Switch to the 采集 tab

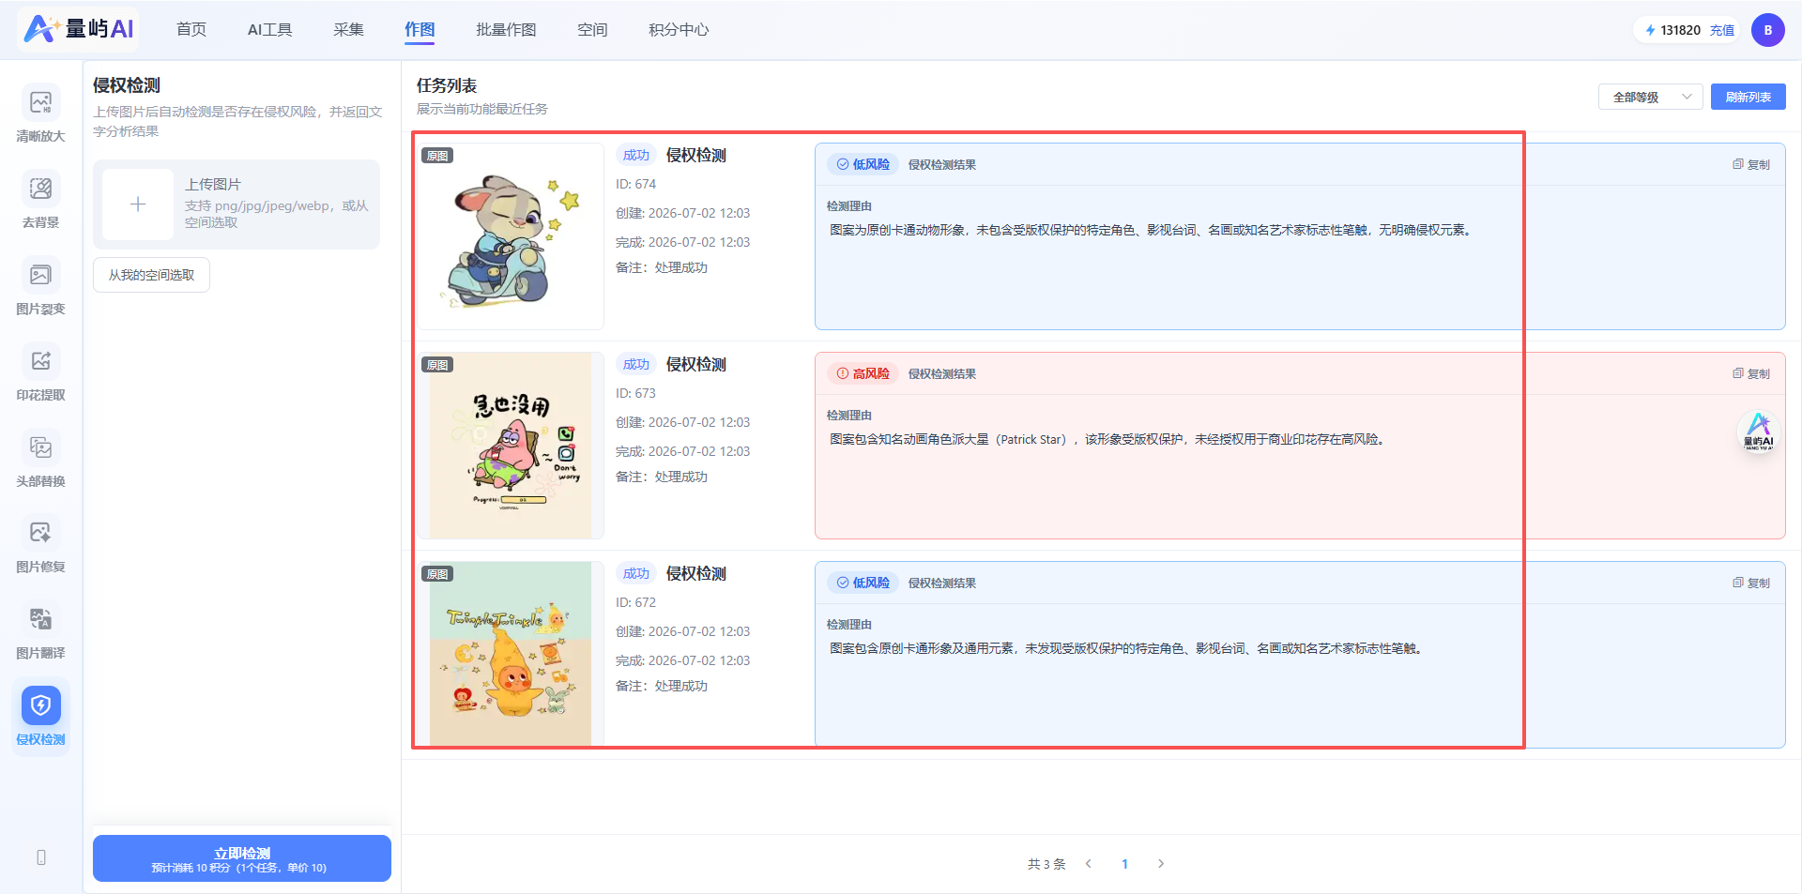pos(348,30)
